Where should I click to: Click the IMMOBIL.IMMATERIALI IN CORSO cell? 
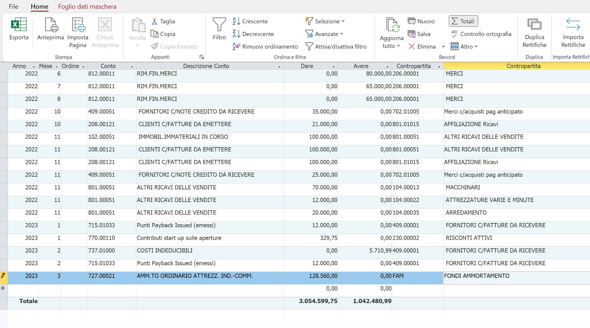tap(210, 139)
